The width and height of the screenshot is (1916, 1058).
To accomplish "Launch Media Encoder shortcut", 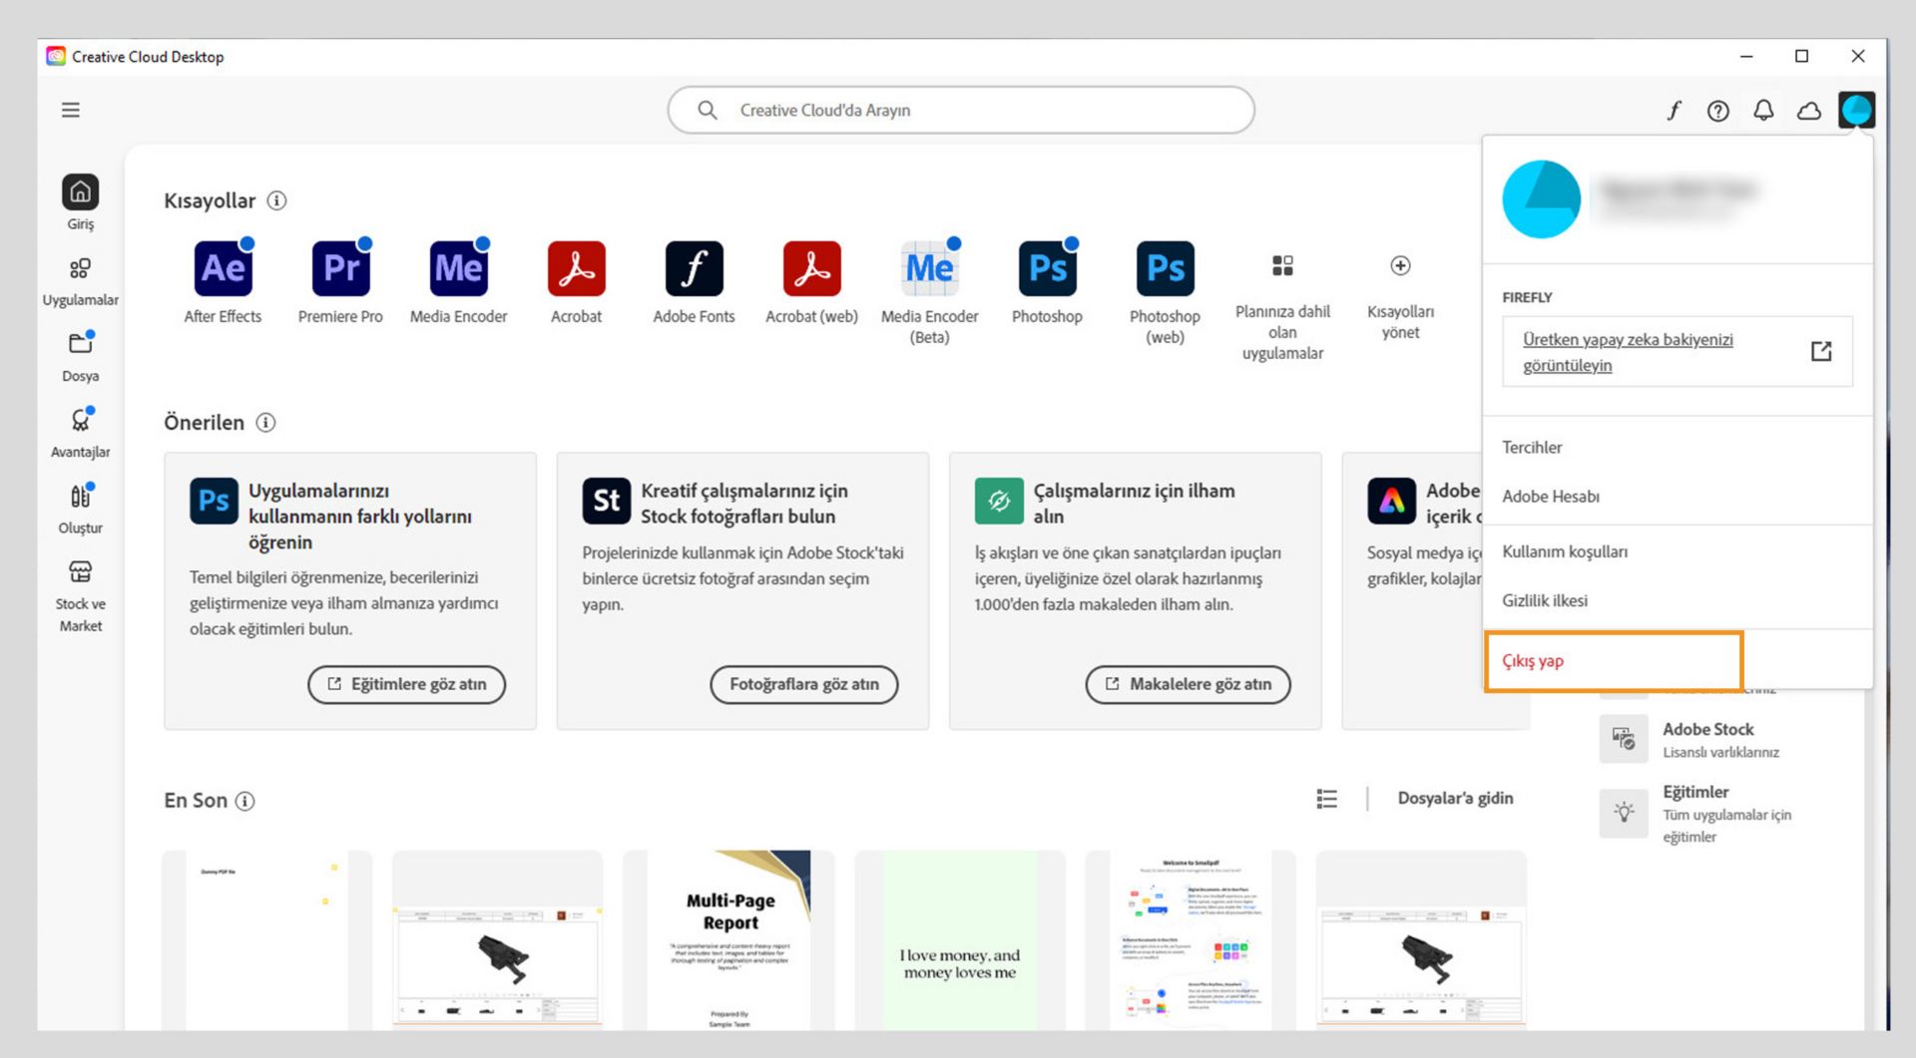I will (458, 268).
